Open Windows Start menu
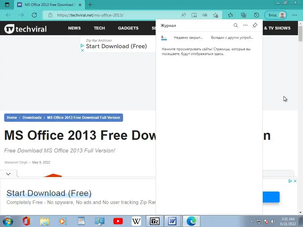Viewport: 303px width, 227px height. click(8, 221)
